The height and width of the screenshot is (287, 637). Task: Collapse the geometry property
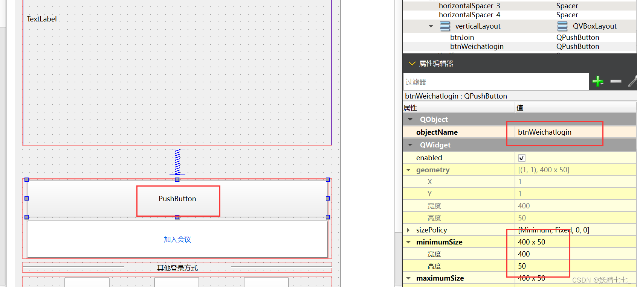[408, 170]
